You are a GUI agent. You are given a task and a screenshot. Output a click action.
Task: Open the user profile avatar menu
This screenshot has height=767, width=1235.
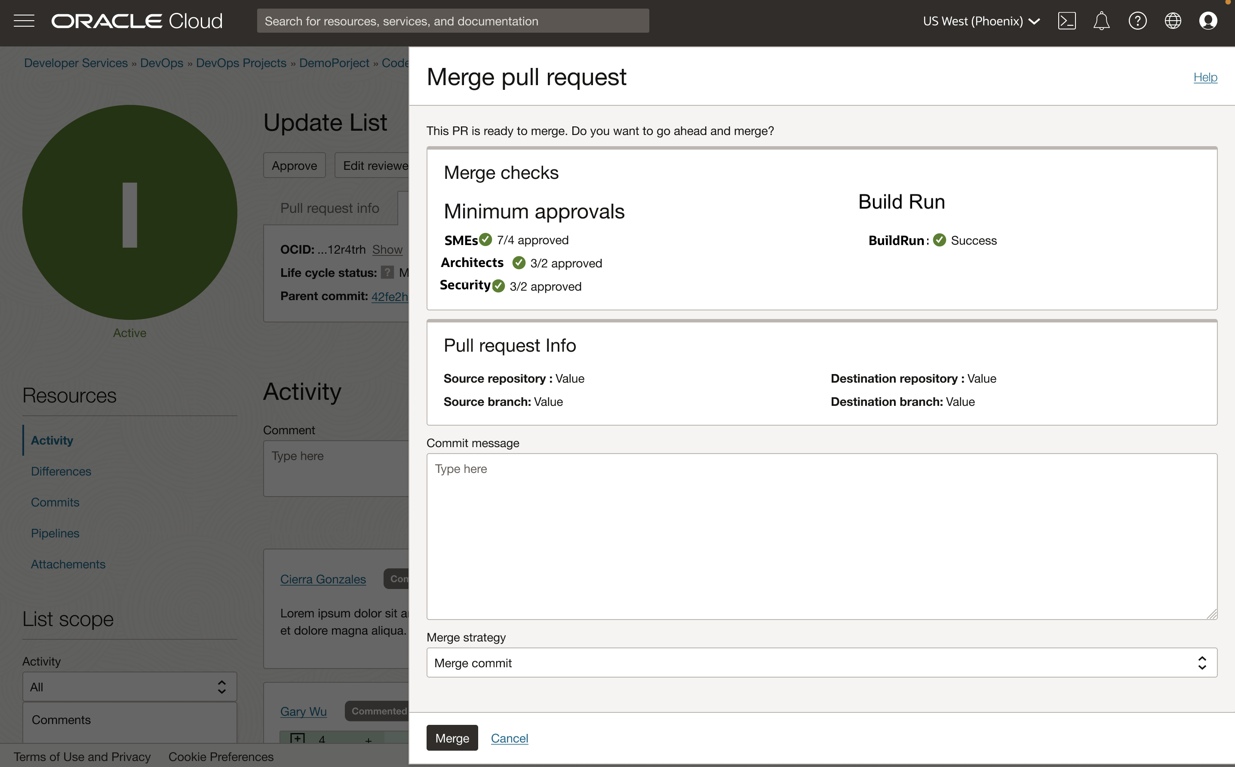[1209, 20]
